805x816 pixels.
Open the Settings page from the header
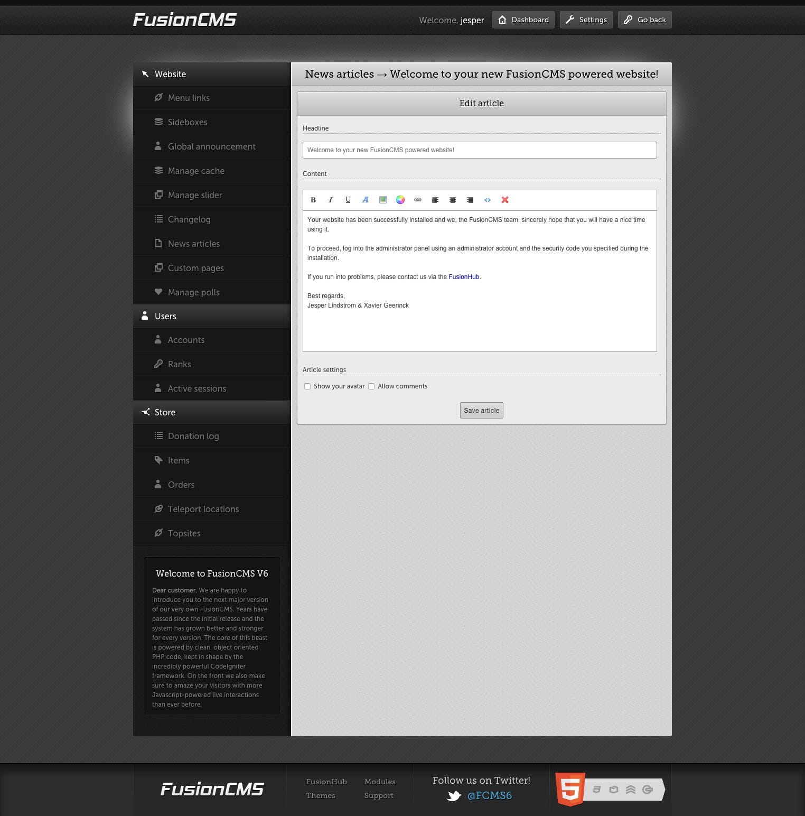pos(586,20)
